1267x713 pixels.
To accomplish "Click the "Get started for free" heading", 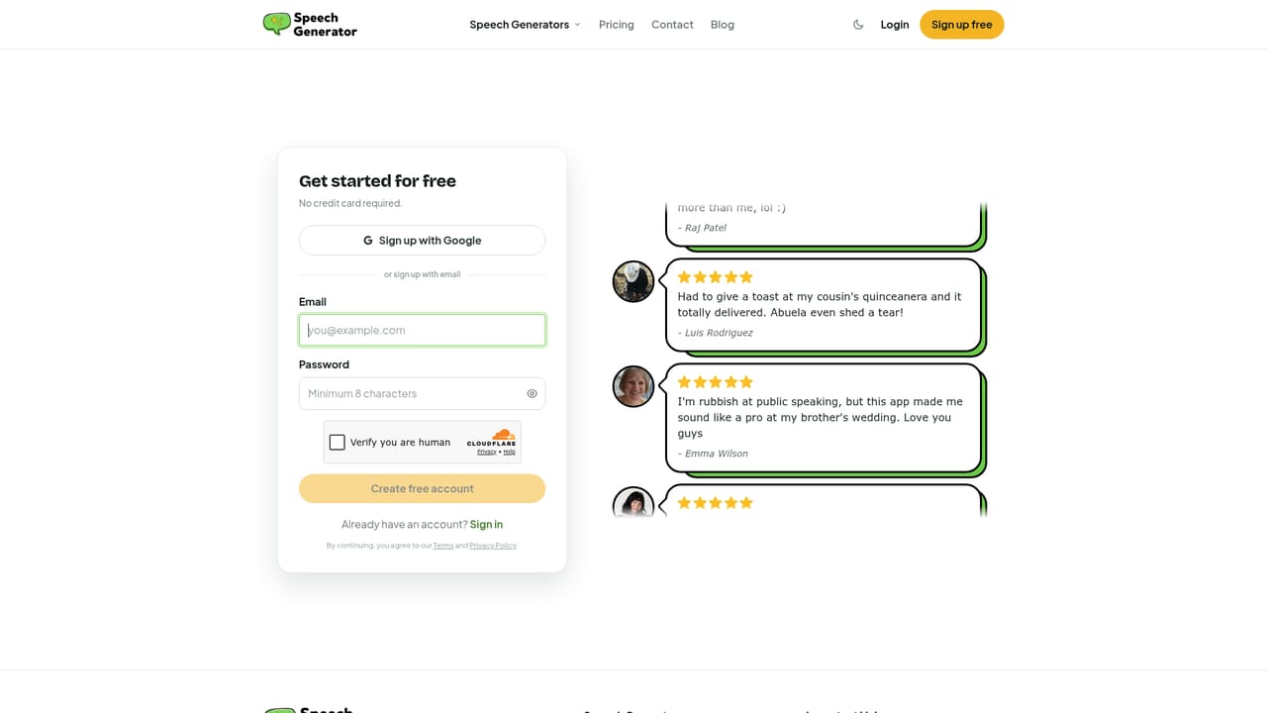I will pos(377,181).
